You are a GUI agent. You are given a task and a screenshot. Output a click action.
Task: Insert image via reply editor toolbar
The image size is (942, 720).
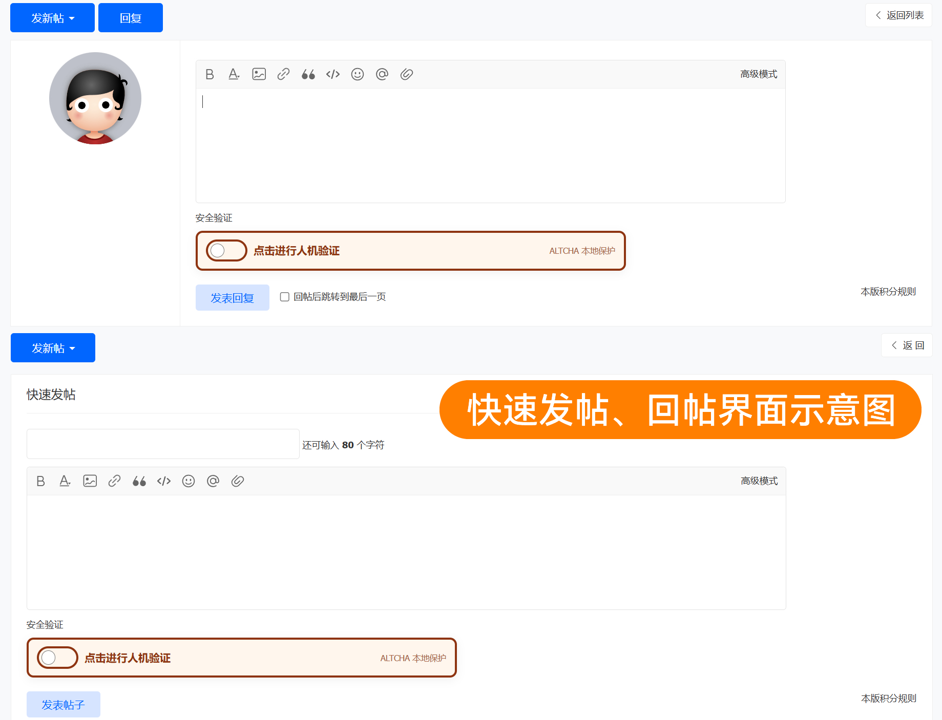(259, 74)
